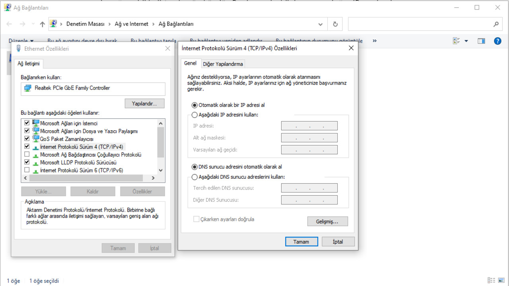Screen dimensions: 509x286
Task: Select 'Aşağıdaki IP adresini kullan' radio button
Action: click(194, 115)
